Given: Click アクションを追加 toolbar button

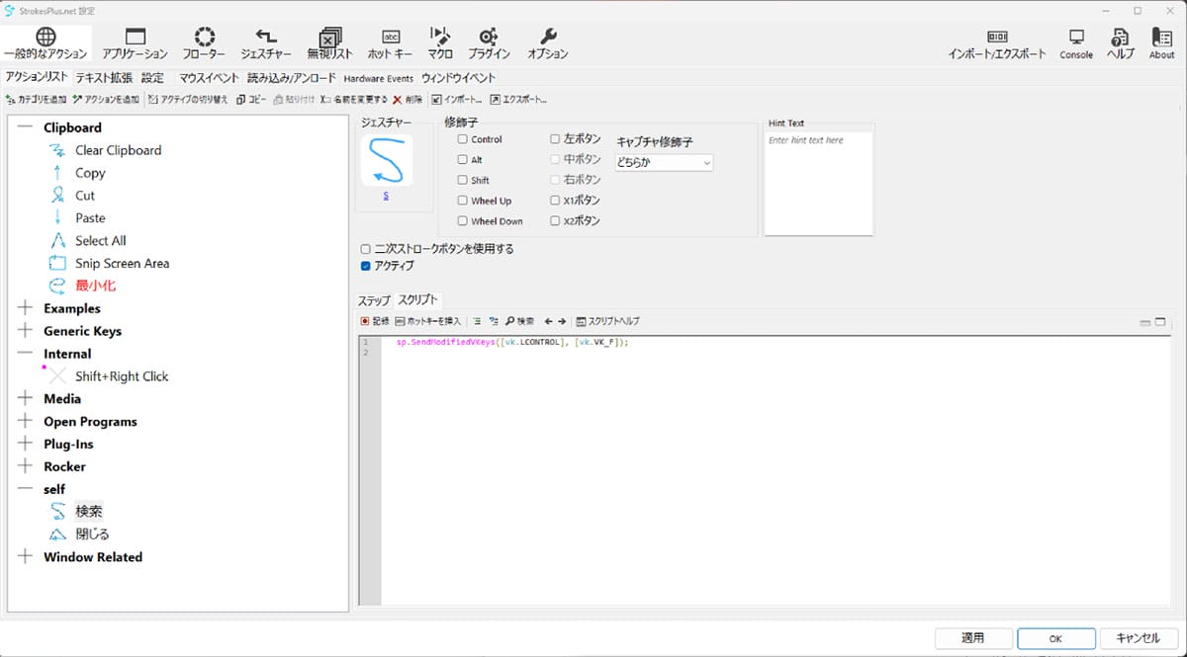Looking at the screenshot, I should (x=106, y=100).
